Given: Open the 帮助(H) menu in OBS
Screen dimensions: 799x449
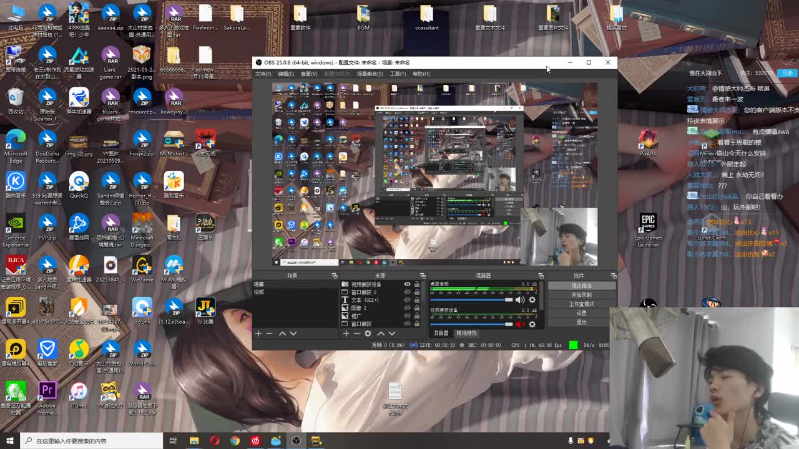Looking at the screenshot, I should (x=421, y=74).
